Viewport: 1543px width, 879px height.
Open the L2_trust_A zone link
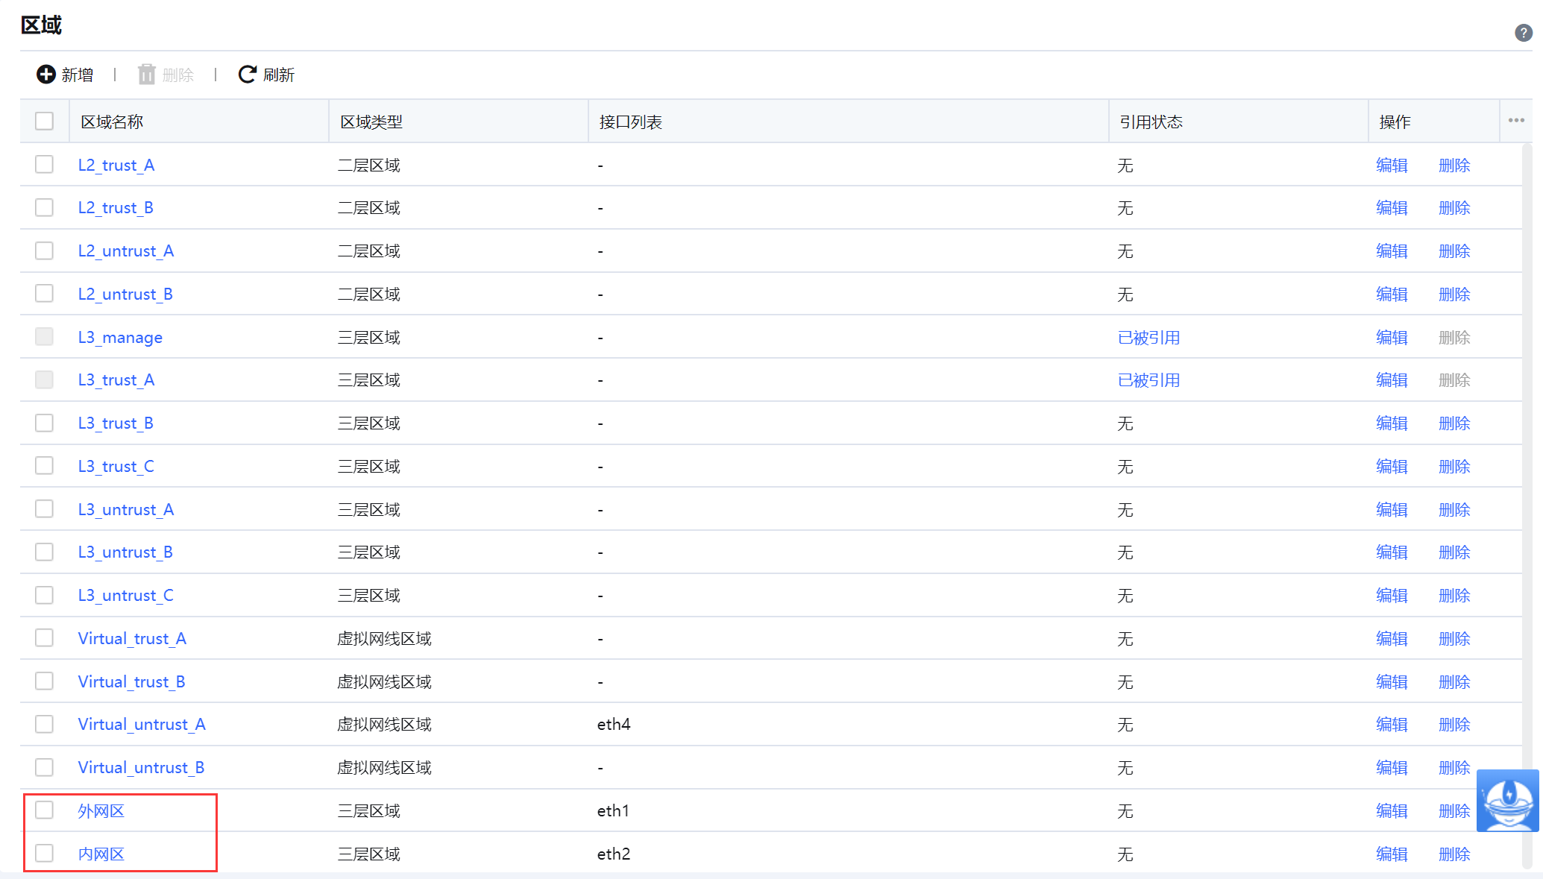(x=116, y=165)
